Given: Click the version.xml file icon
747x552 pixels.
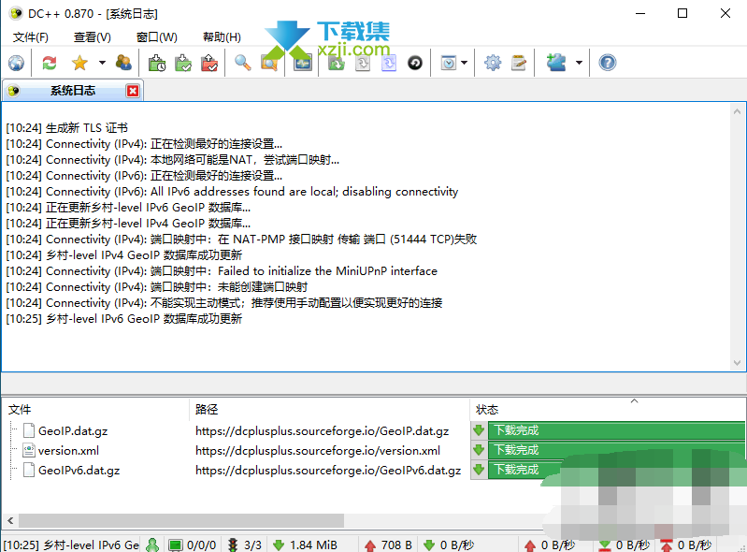Looking at the screenshot, I should tap(29, 450).
